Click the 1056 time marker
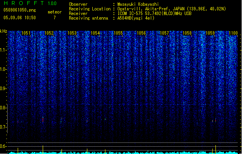The image size is (242, 154). (141, 33)
